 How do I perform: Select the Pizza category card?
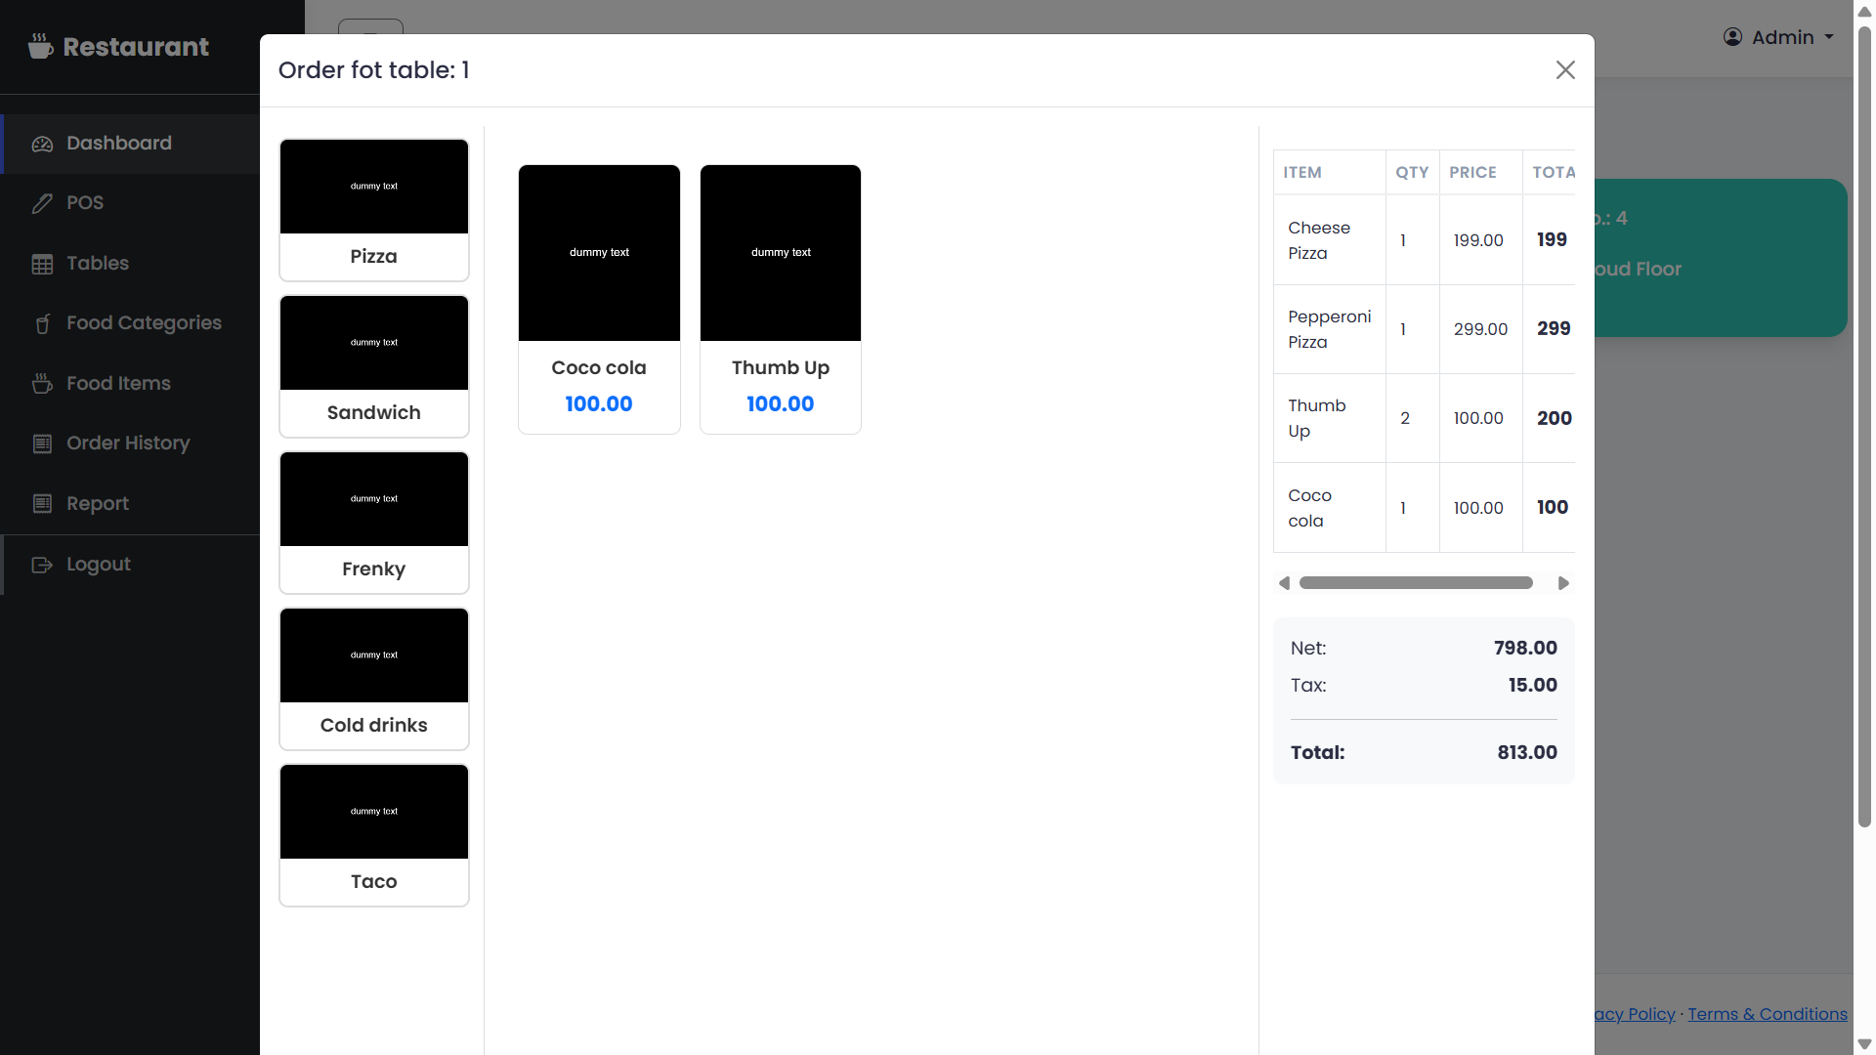point(374,210)
